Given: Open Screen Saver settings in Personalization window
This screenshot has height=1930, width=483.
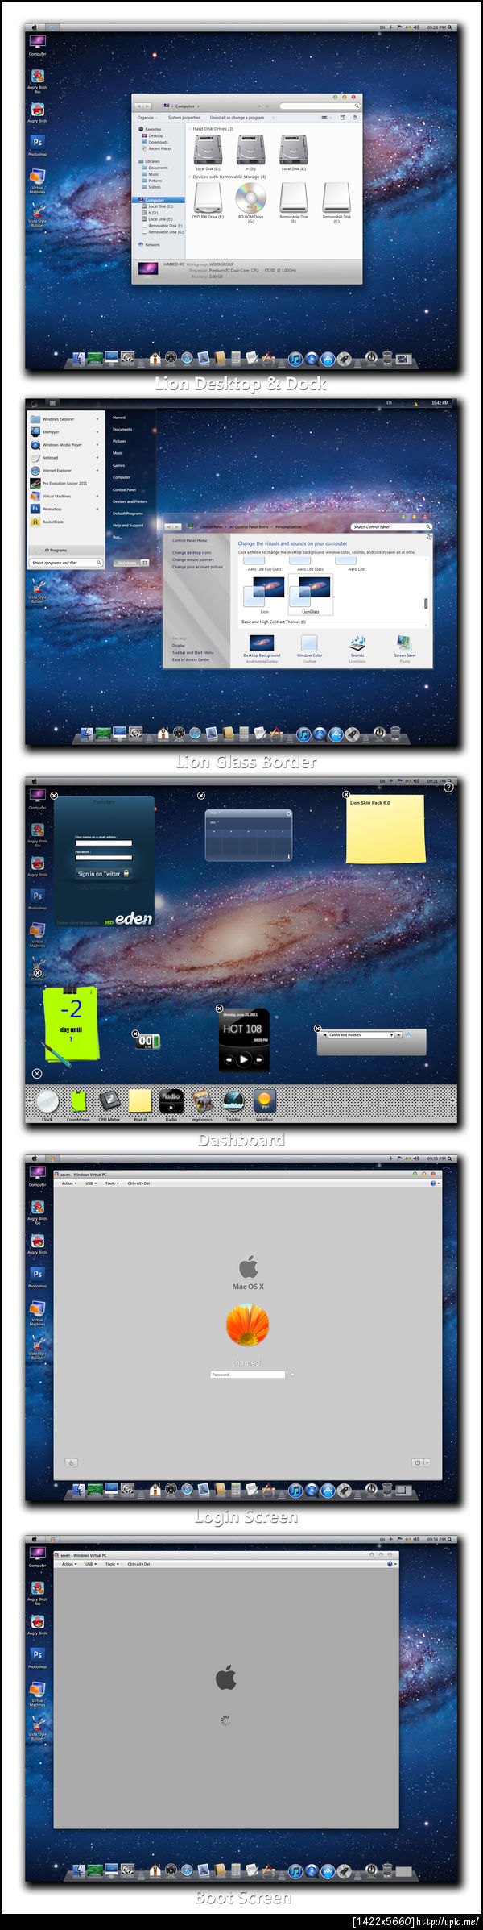Looking at the screenshot, I should [405, 648].
